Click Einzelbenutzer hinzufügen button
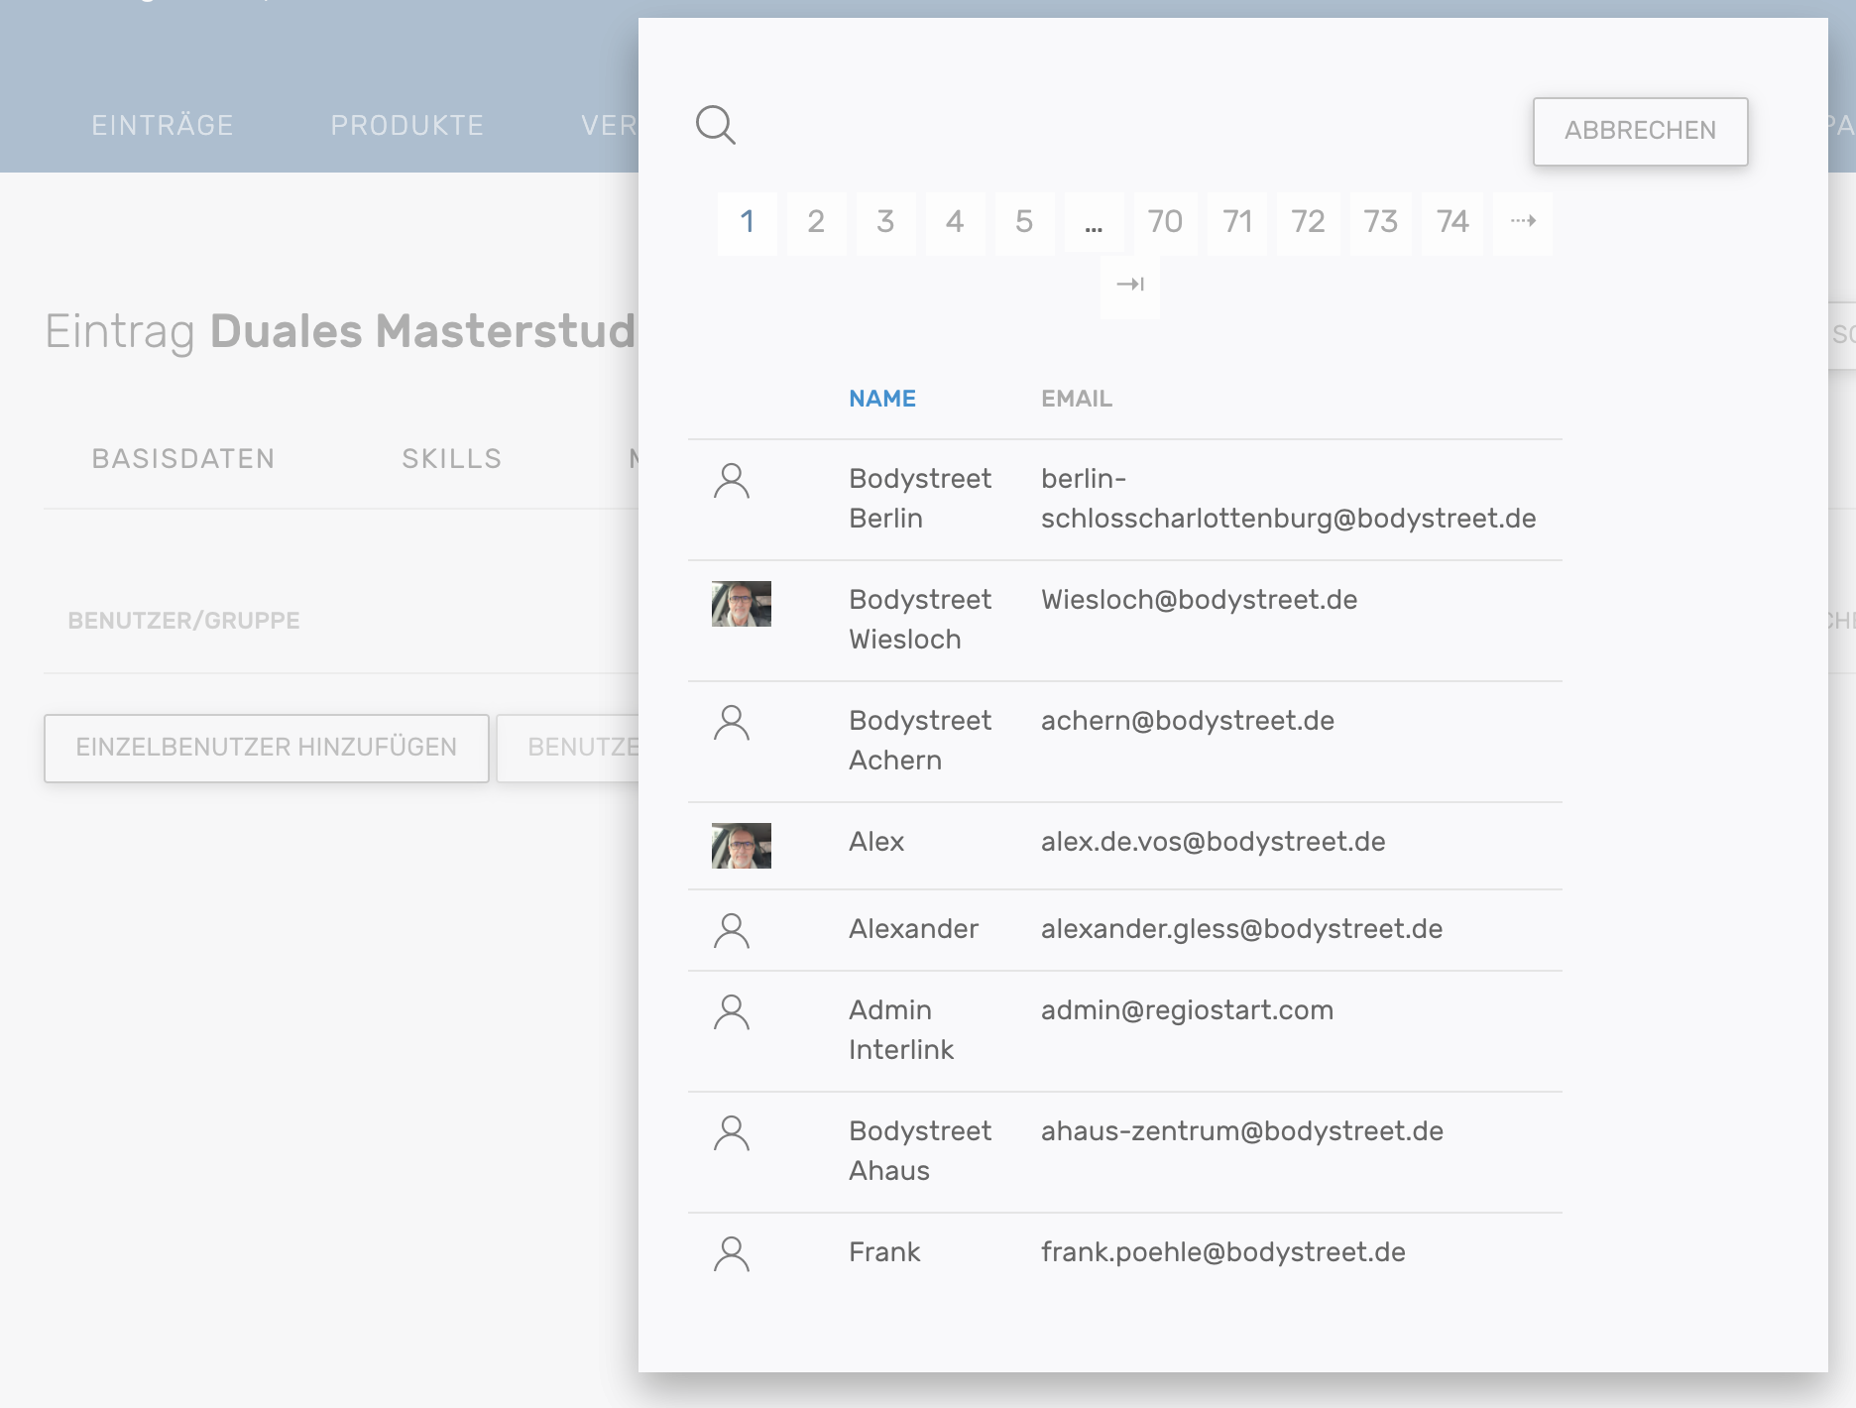The height and width of the screenshot is (1408, 1856). tap(266, 748)
